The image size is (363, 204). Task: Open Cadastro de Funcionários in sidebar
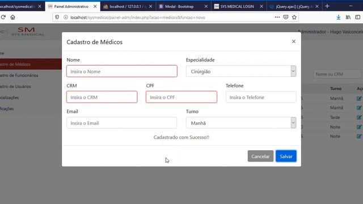coord(19,75)
